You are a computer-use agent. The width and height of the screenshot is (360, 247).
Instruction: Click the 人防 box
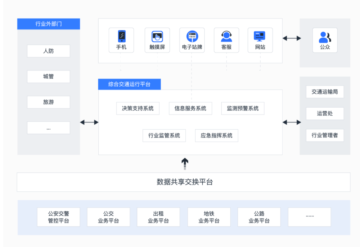tap(49, 51)
